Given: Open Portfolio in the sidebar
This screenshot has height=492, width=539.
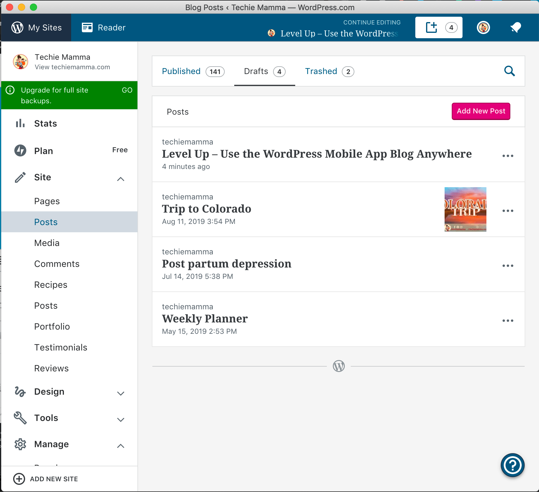Looking at the screenshot, I should click(69, 326).
